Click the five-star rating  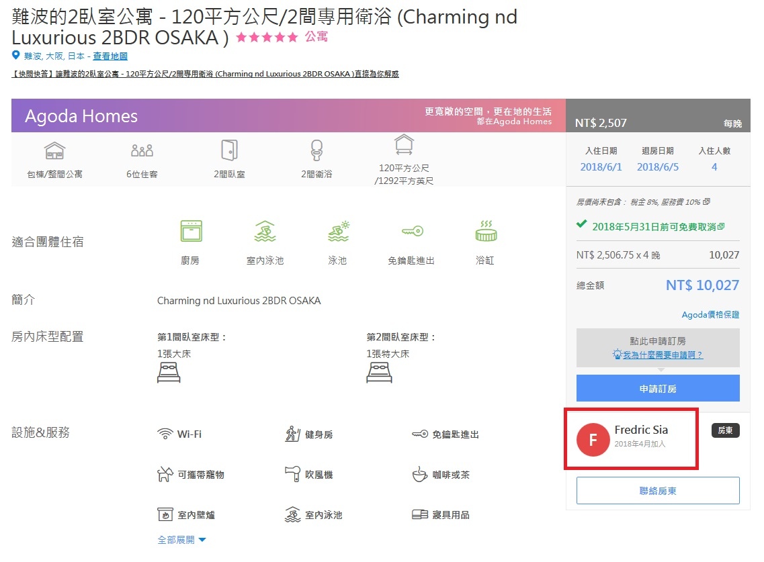click(x=267, y=38)
